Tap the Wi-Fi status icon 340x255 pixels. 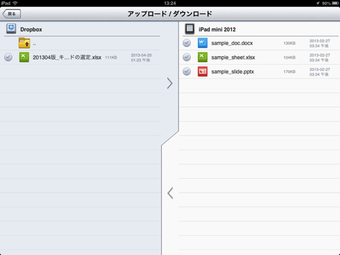pyautogui.click(x=15, y=3)
